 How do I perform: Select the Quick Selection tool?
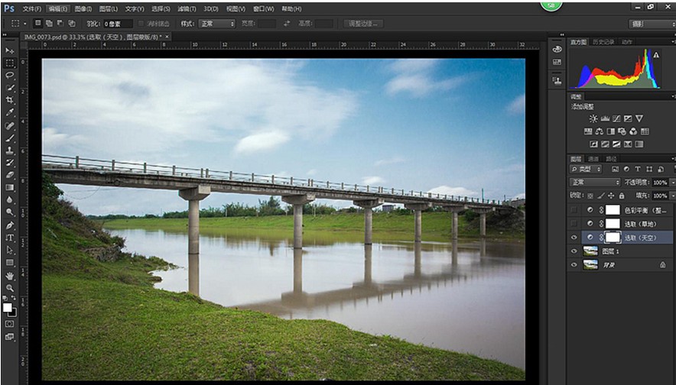point(9,88)
